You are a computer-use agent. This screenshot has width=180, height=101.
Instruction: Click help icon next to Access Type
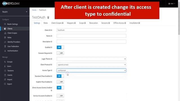click(x=51, y=70)
